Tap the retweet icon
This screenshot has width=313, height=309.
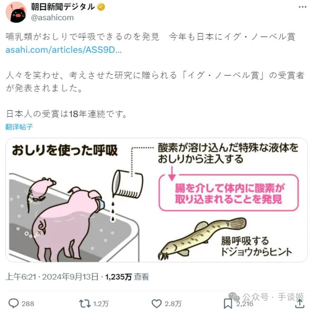(85, 303)
